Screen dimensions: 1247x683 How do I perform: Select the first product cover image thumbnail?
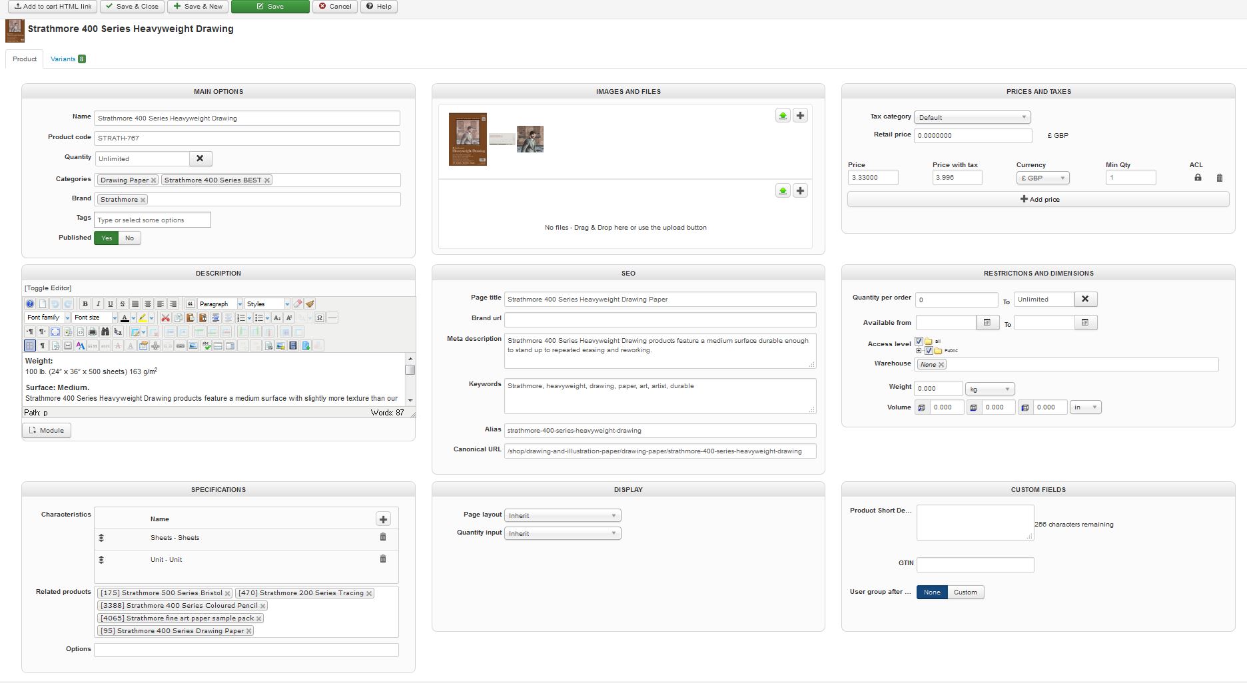[x=468, y=139]
